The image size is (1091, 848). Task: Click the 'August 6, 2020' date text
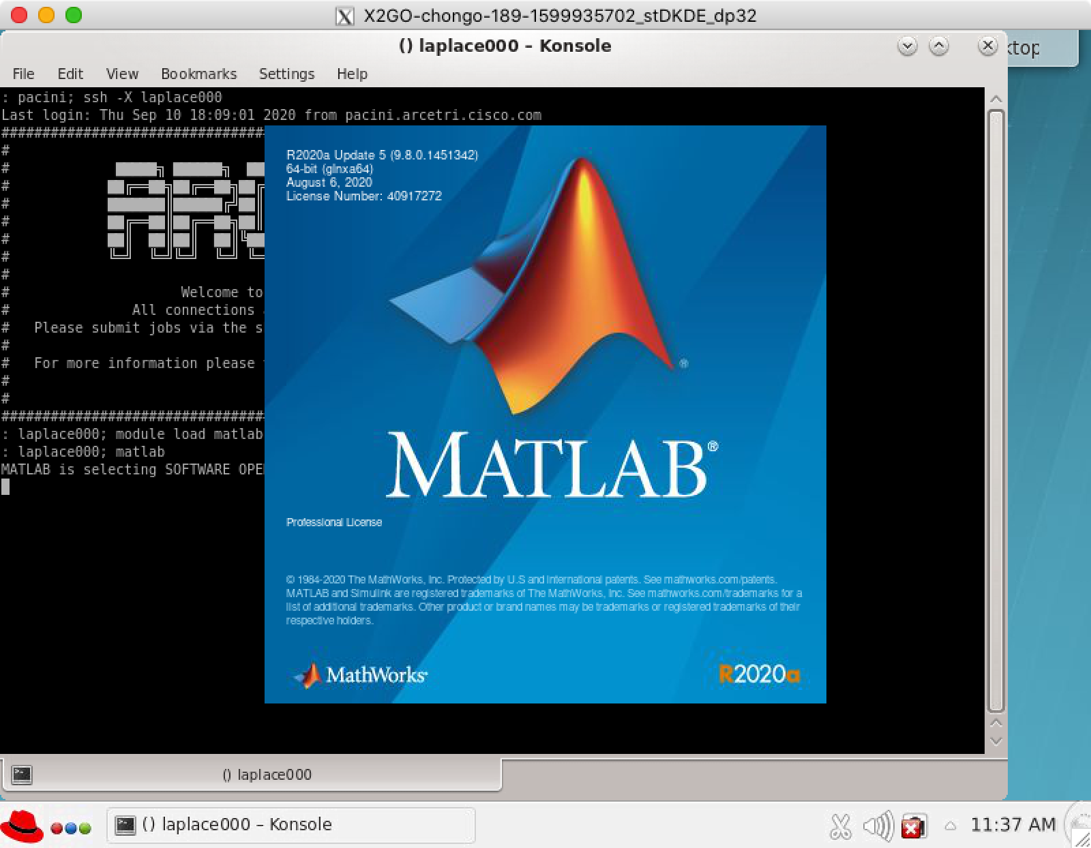(x=329, y=182)
